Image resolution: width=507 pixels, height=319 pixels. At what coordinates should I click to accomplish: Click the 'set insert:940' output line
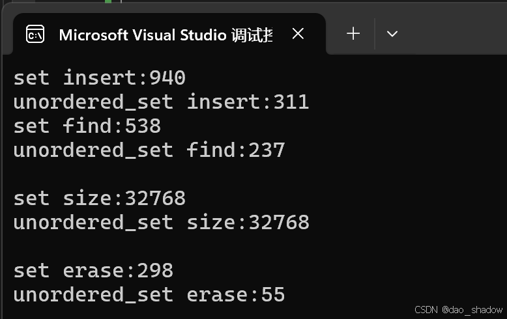point(100,78)
